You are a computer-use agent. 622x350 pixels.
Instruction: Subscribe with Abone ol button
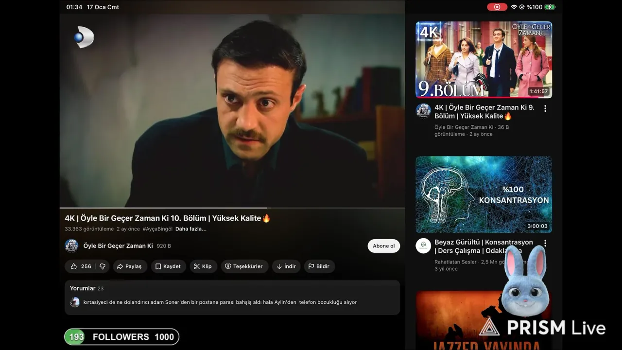click(x=383, y=246)
